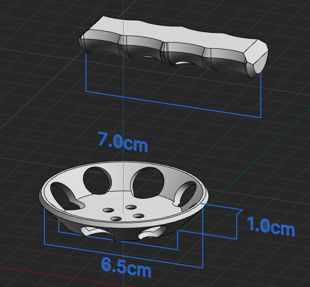This screenshot has height=287, width=310.
Task: Select the 6.5cm width dimension label
Action: pos(126,267)
